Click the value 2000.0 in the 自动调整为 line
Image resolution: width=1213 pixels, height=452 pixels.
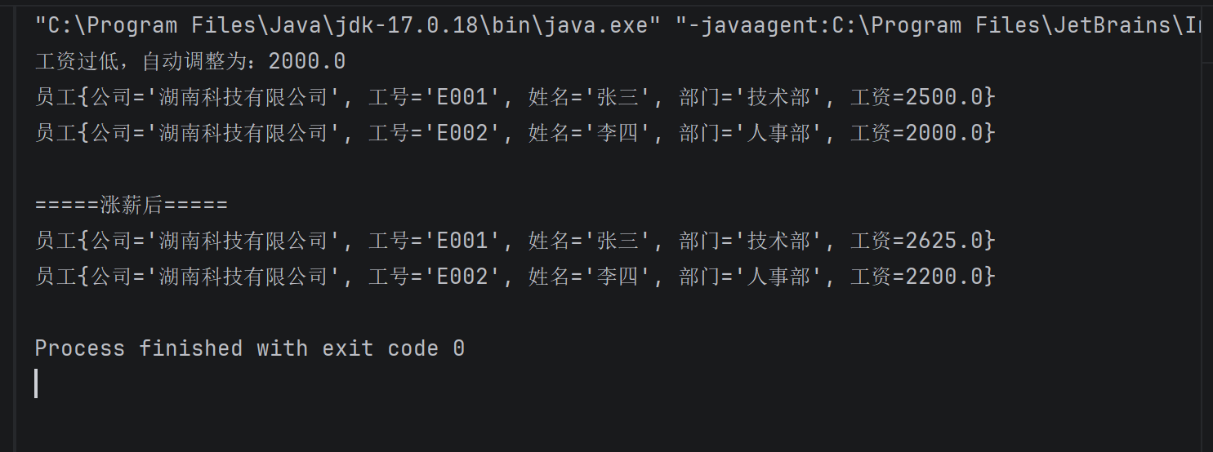click(x=306, y=61)
